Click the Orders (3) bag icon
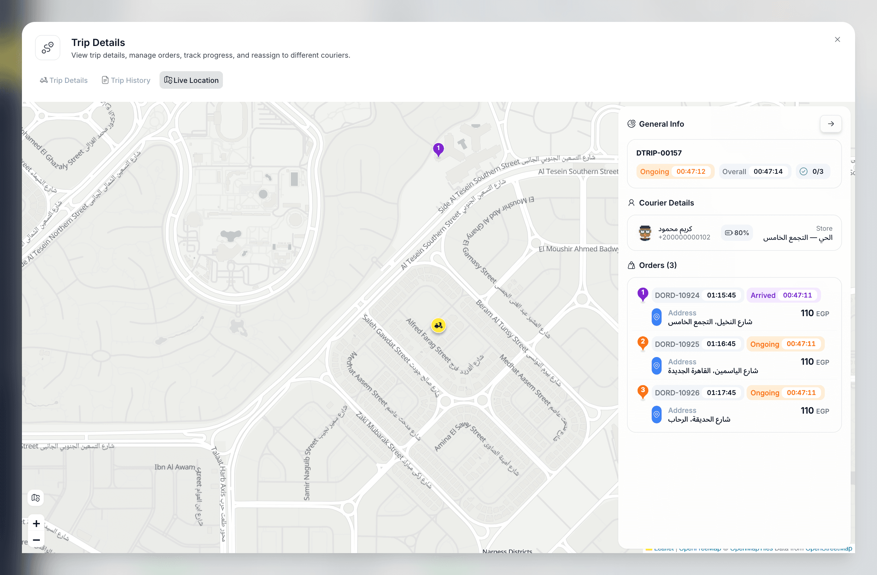This screenshot has width=877, height=575. point(631,265)
